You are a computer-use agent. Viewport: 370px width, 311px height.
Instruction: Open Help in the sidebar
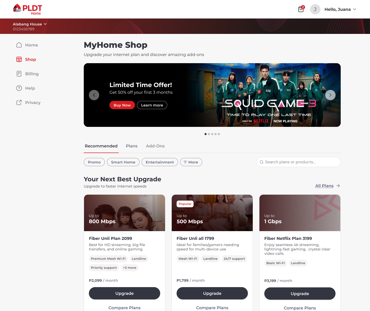pyautogui.click(x=30, y=88)
